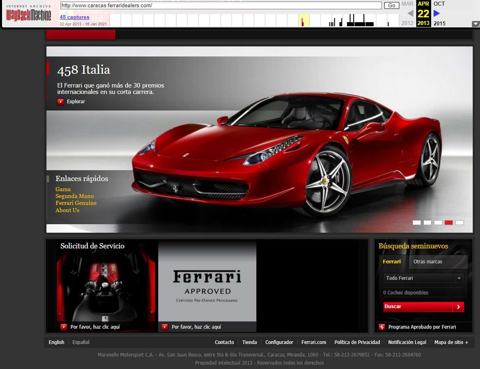The image size is (480, 369).
Task: Open the Ferrari.com footer link
Action: pyautogui.click(x=314, y=342)
